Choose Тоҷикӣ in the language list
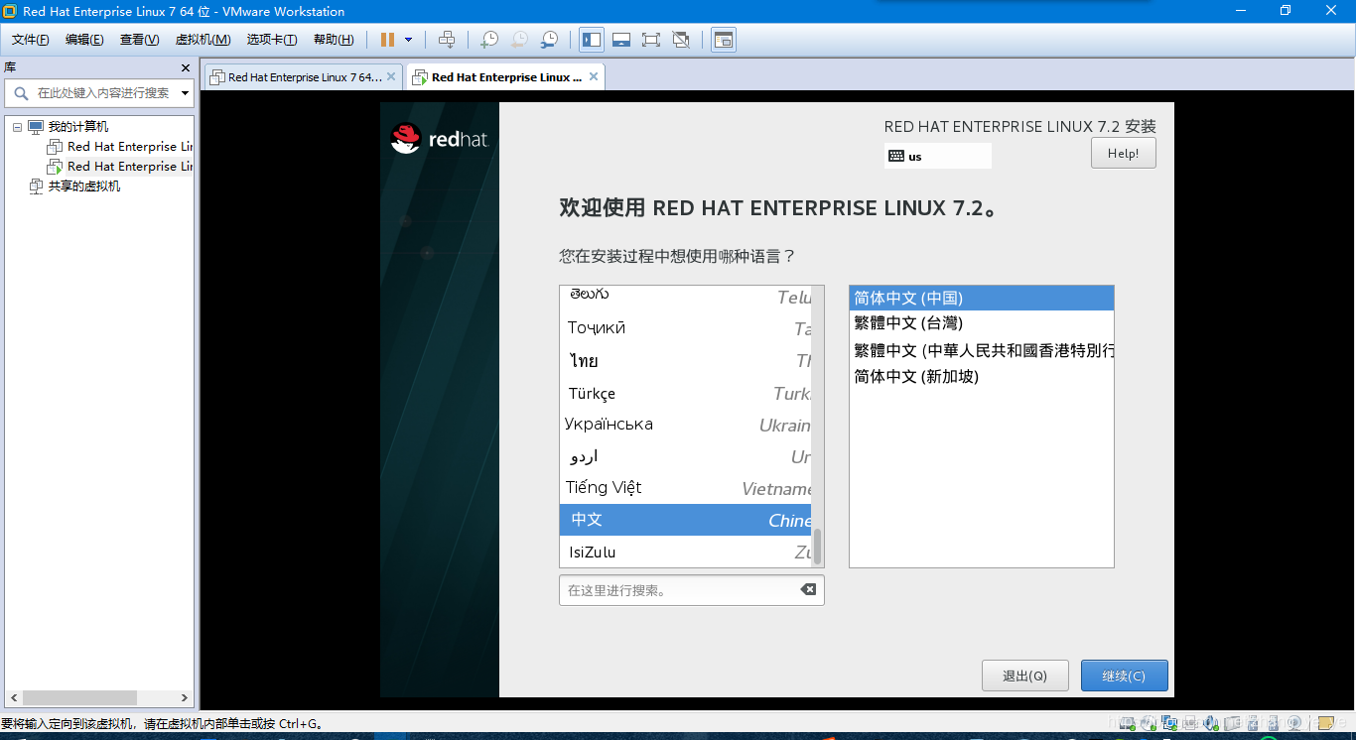Image resolution: width=1356 pixels, height=740 pixels. tap(685, 328)
